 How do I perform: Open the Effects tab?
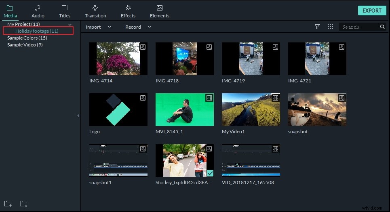[128, 11]
